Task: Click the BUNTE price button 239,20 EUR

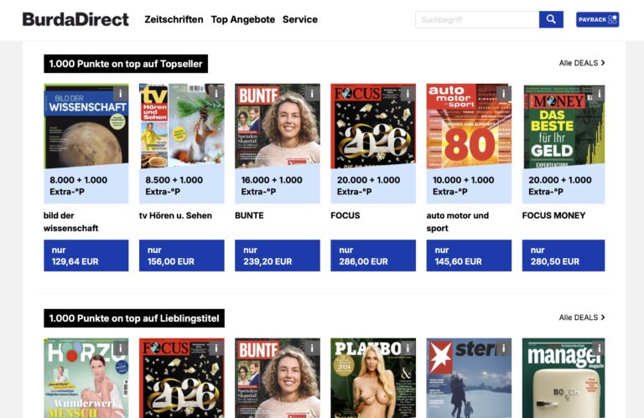Action: [x=278, y=255]
